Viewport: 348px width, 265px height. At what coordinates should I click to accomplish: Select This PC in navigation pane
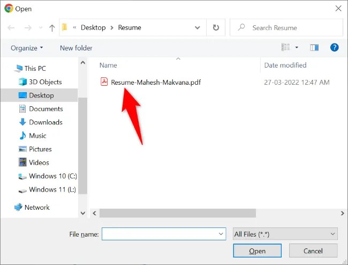pos(30,69)
